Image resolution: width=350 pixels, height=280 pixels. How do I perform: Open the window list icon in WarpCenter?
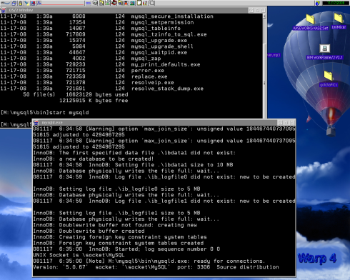pos(14,3)
